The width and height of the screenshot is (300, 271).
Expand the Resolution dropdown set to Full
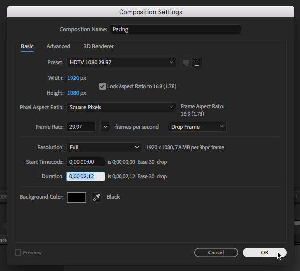(104, 147)
